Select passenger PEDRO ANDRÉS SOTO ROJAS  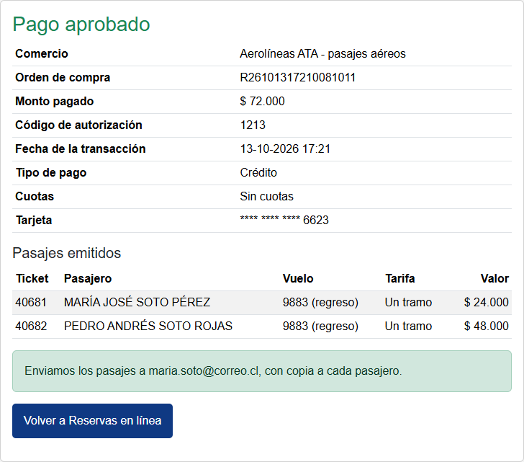tap(148, 326)
